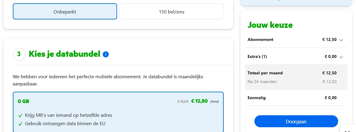Choose the 150 bel/sms option
Image resolution: width=356 pixels, height=132 pixels.
click(171, 12)
